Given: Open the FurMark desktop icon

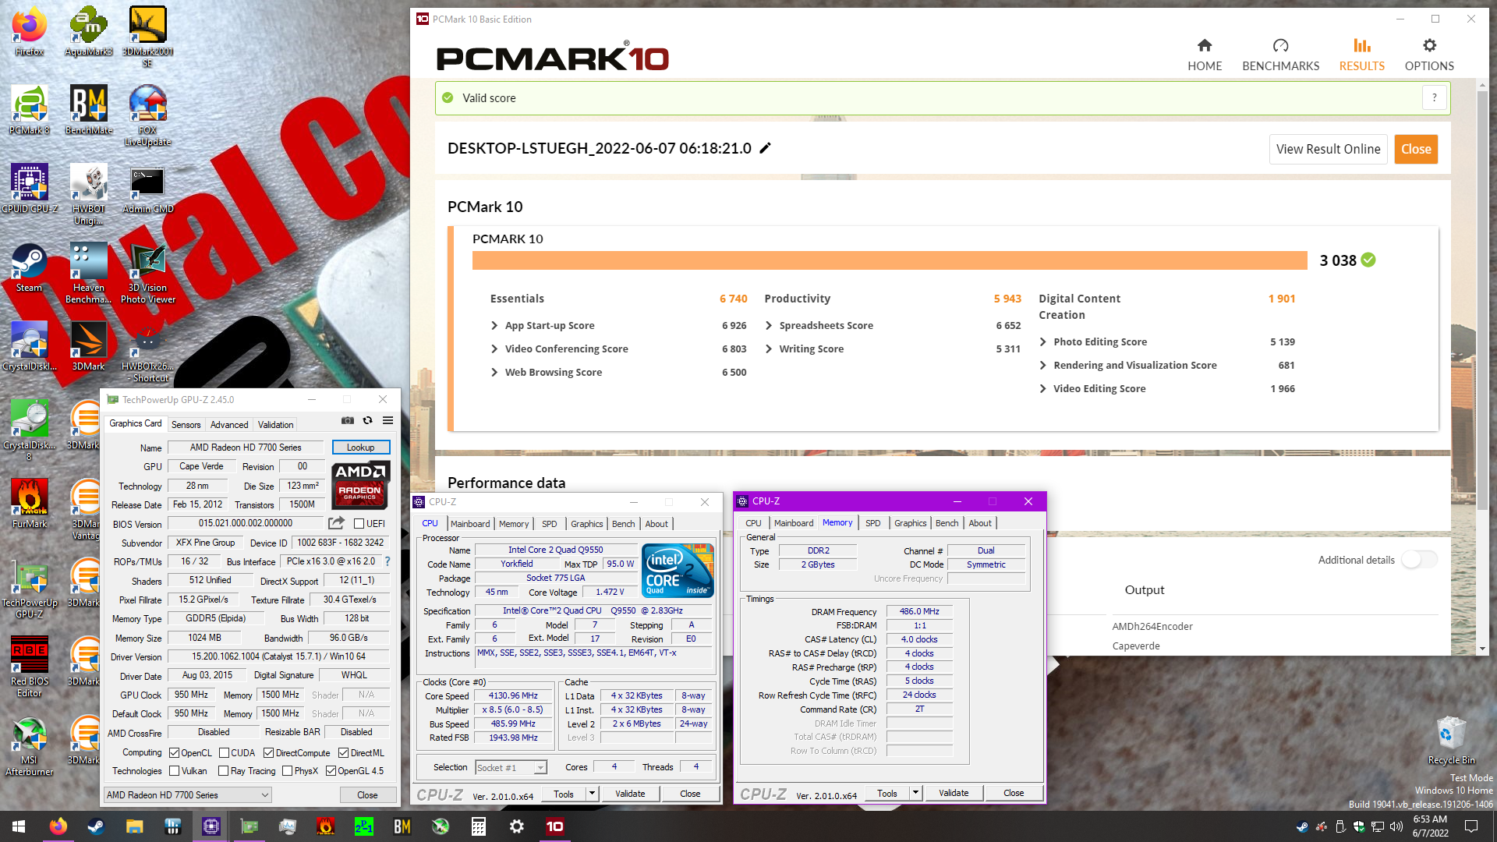Looking at the screenshot, I should coord(30,504).
